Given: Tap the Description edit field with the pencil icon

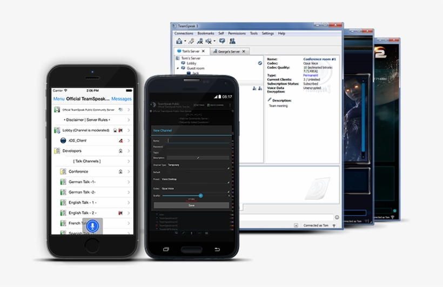Looking at the screenshot, I should coord(198,158).
